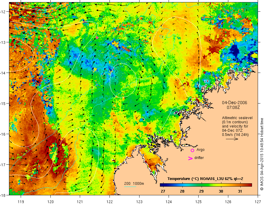Click the longitude axis label 121

pos(80,202)
